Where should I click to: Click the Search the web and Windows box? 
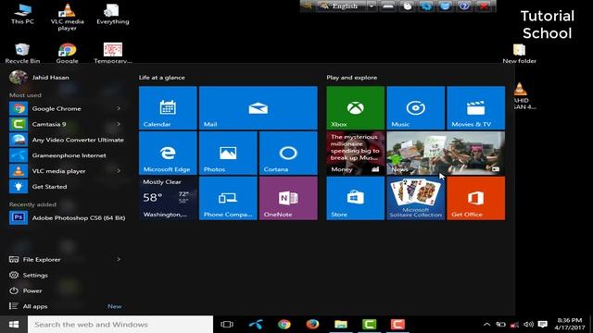click(120, 325)
